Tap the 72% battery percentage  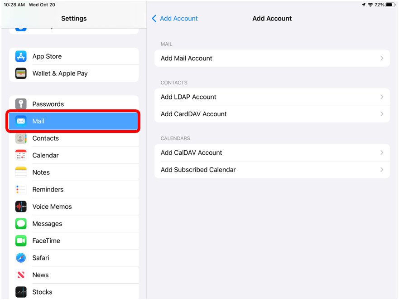coord(380,5)
